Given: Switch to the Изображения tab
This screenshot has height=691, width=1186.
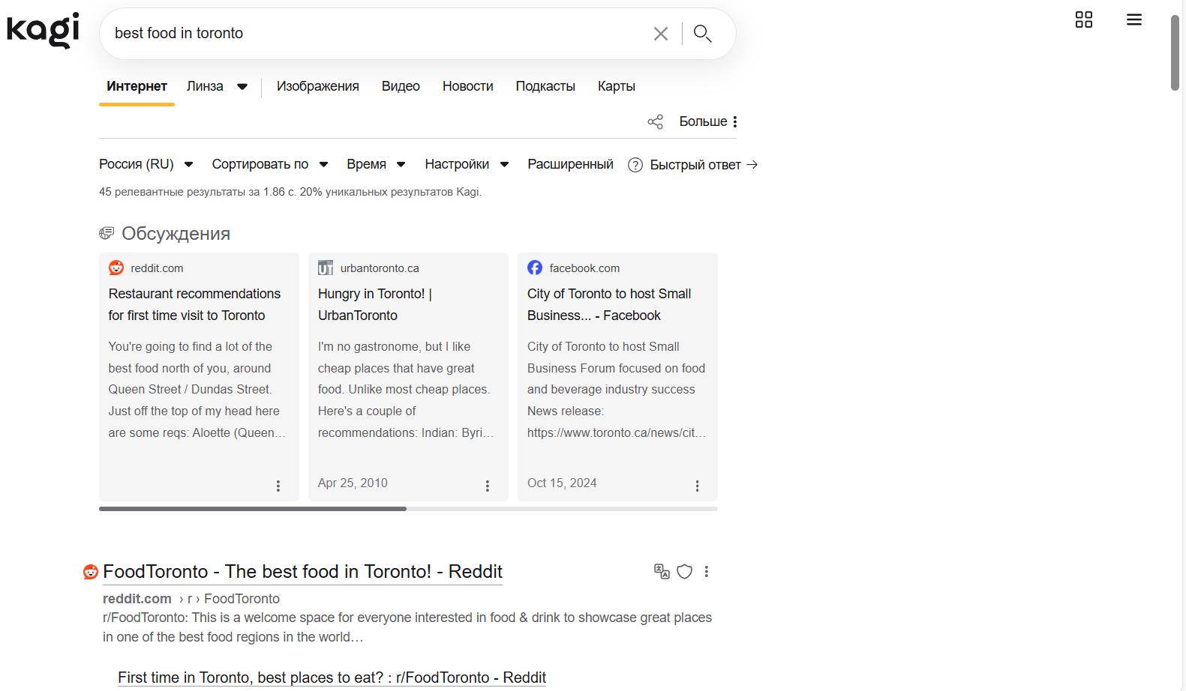Looking at the screenshot, I should [318, 86].
